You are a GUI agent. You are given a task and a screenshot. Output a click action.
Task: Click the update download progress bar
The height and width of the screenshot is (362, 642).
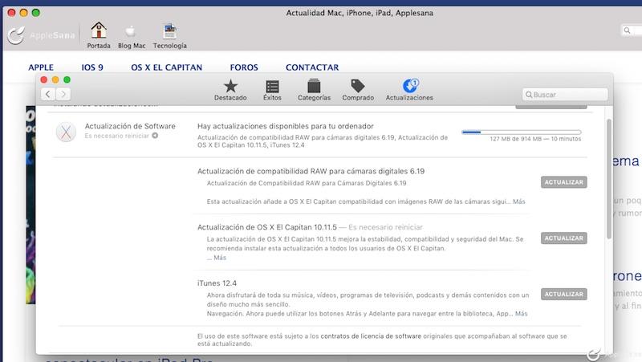pos(521,132)
